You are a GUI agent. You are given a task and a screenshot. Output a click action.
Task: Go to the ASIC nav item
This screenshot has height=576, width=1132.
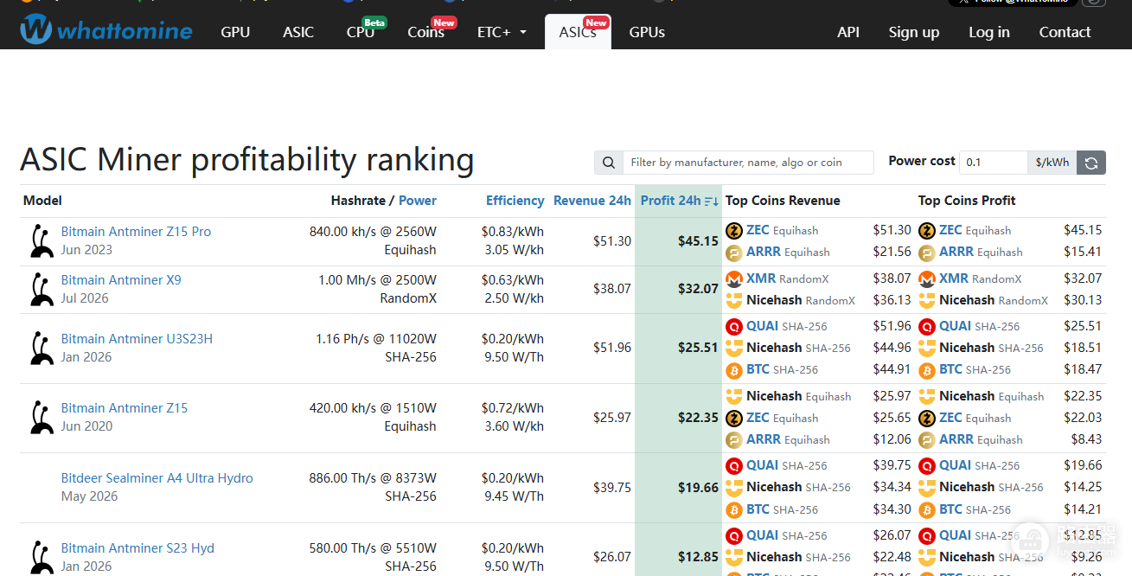(x=298, y=32)
